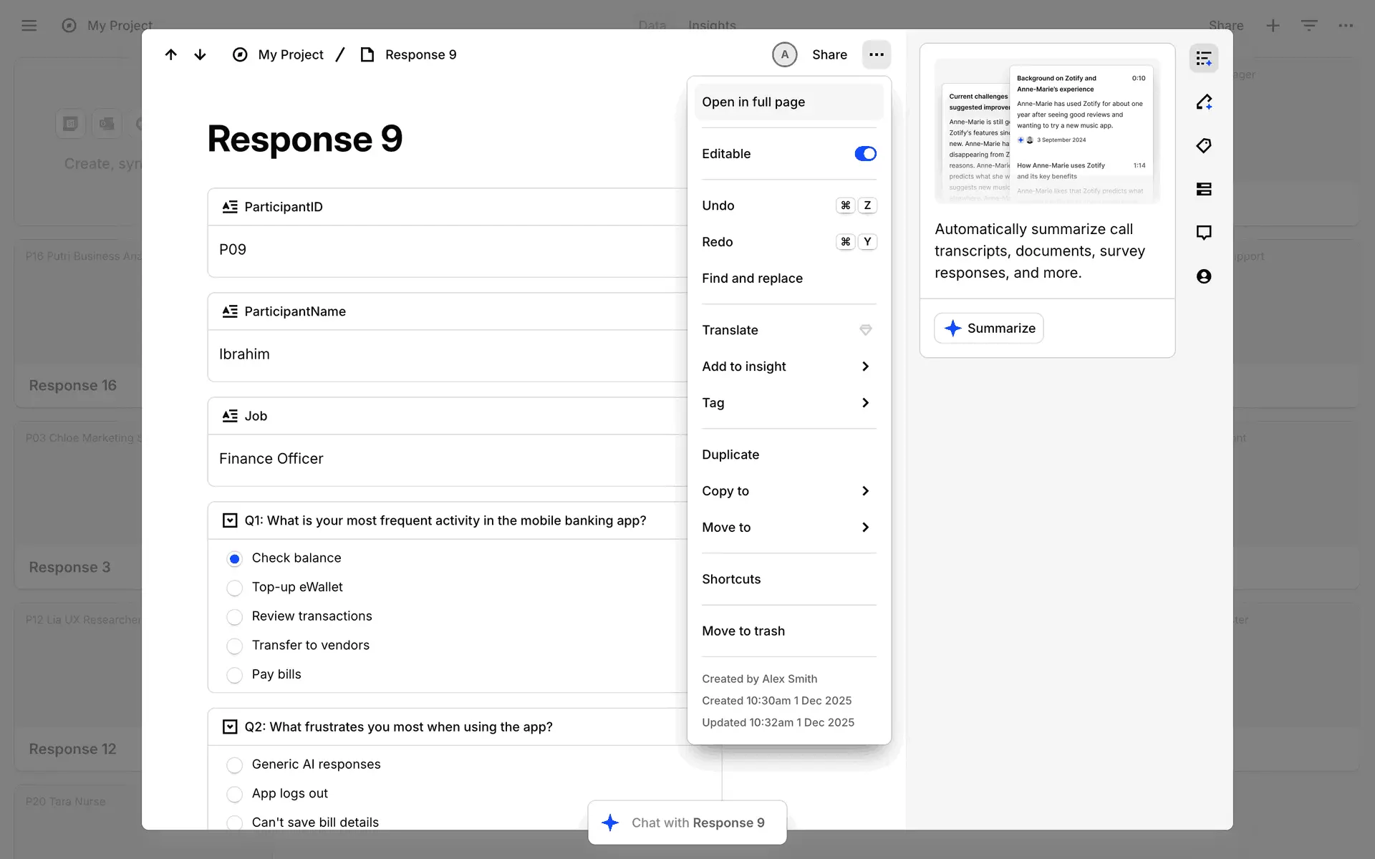Select Pay bills radio option
This screenshot has height=859, width=1375.
[234, 675]
